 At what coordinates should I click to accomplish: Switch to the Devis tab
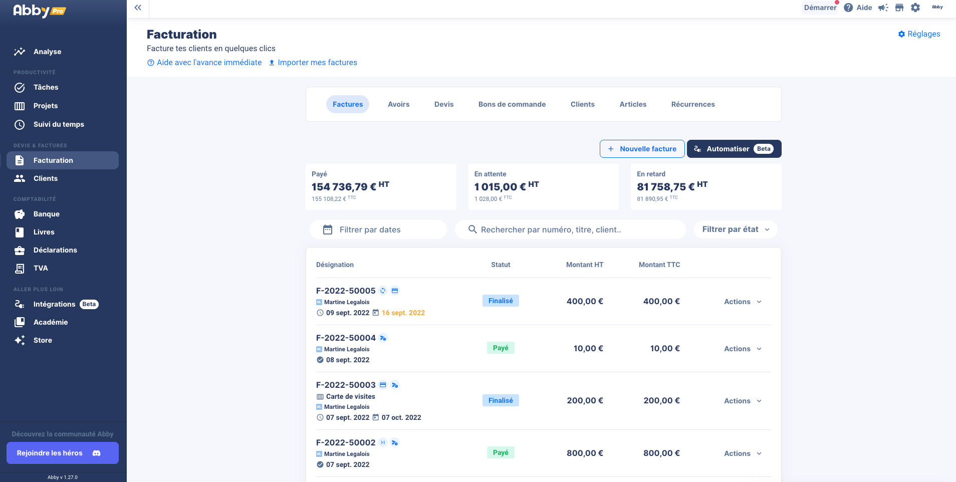[444, 104]
